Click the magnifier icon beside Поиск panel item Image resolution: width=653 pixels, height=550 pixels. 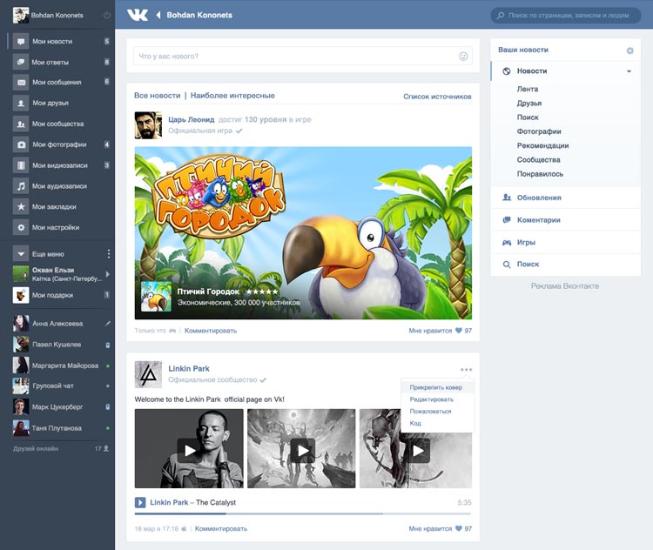pyautogui.click(x=507, y=265)
